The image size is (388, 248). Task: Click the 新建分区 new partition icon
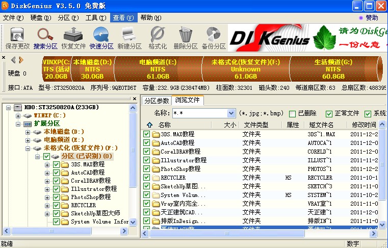tap(130, 38)
